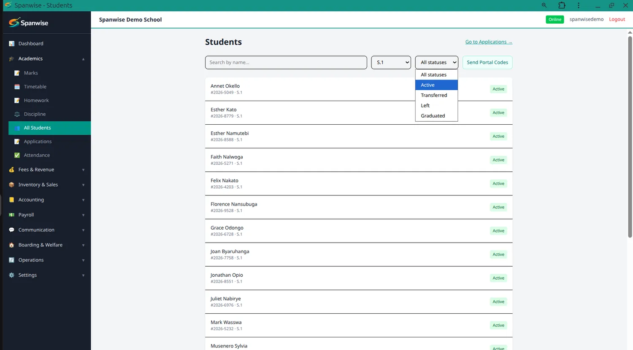Viewport: 633px width, 350px height.
Task: Select the Active status option
Action: click(x=437, y=85)
